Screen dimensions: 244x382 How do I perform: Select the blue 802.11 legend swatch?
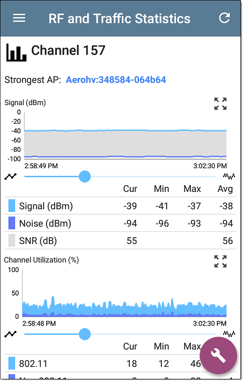click(x=12, y=363)
